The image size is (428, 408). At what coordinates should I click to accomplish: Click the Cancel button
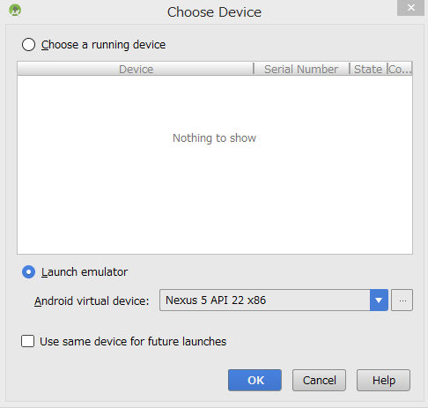319,380
